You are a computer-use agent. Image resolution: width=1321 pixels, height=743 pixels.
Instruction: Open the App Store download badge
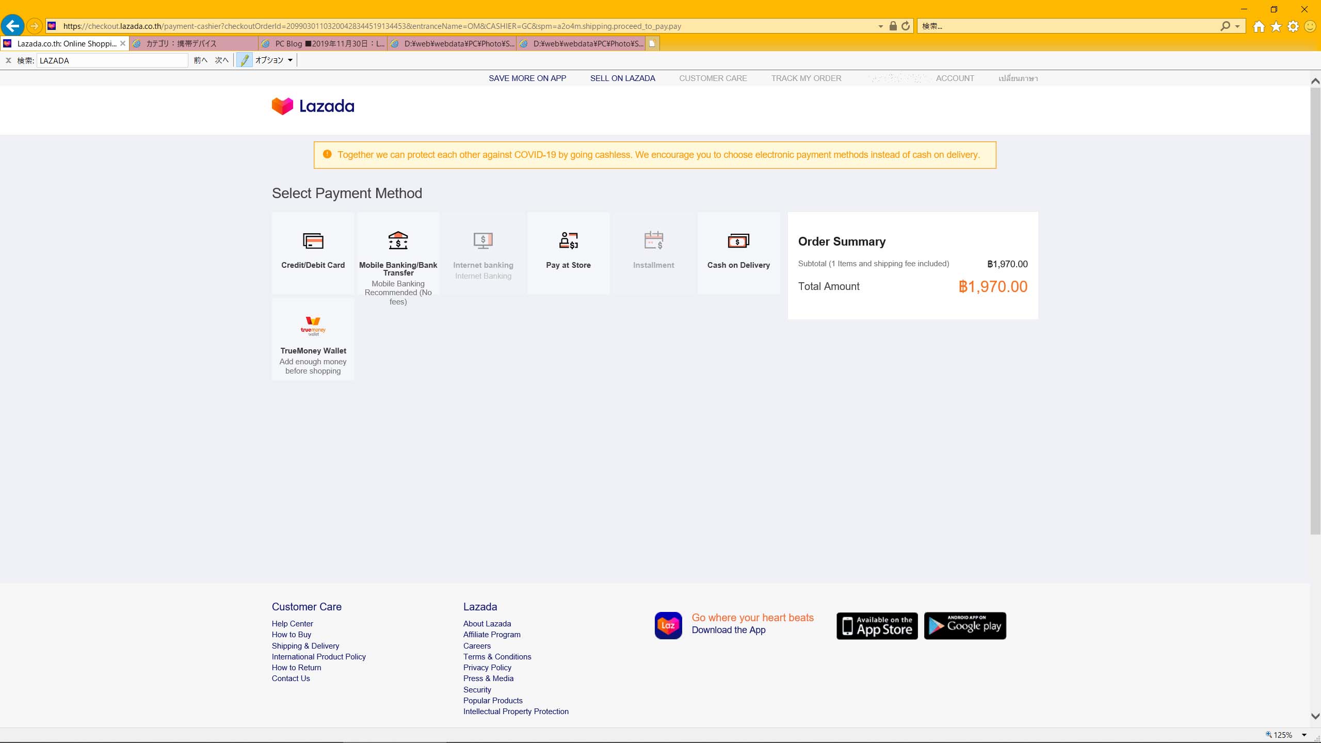[x=877, y=626]
